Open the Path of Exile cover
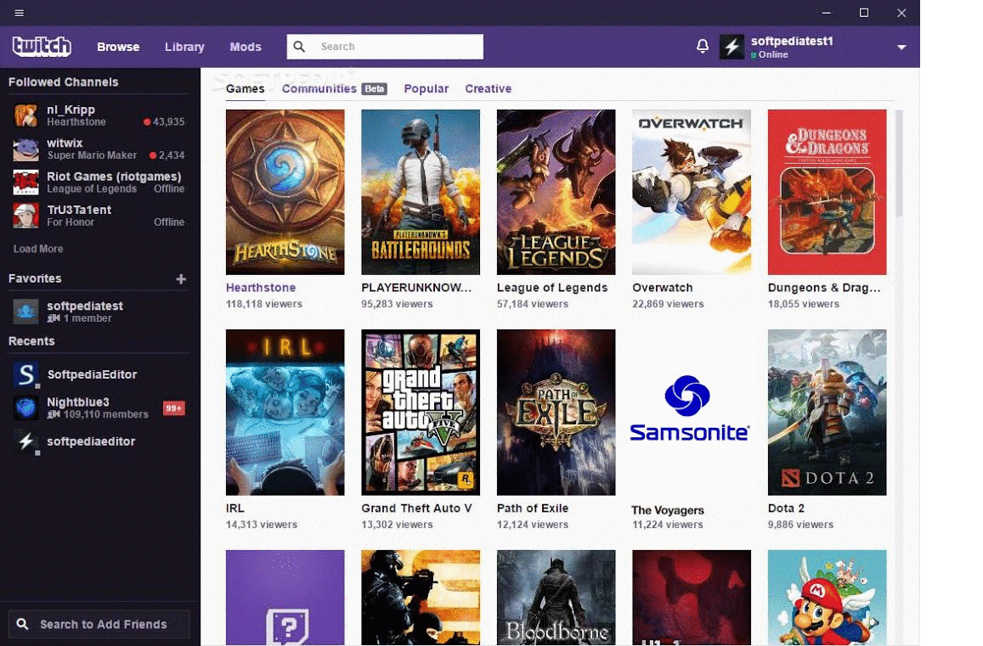 click(x=556, y=413)
